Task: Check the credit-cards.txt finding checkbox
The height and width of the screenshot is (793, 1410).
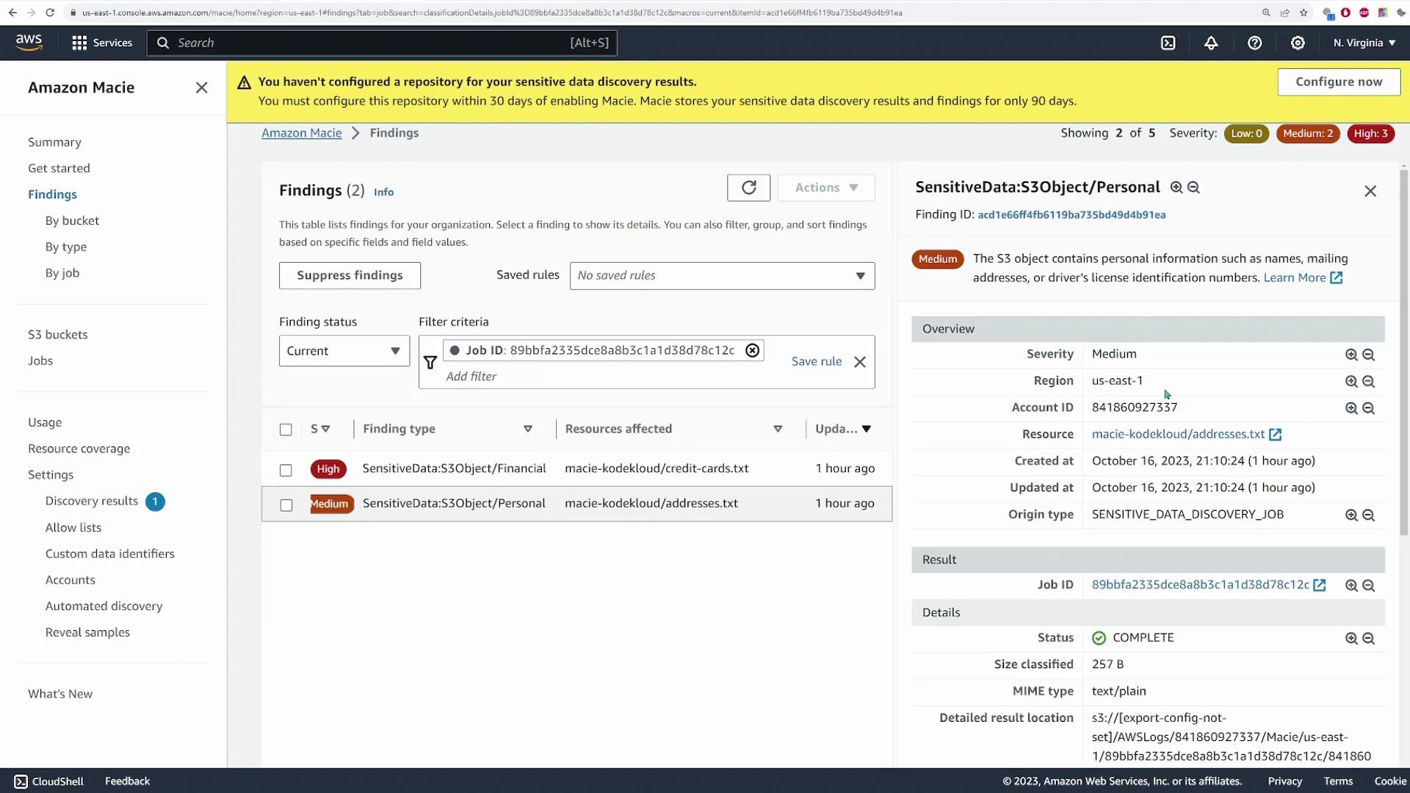Action: 286,470
